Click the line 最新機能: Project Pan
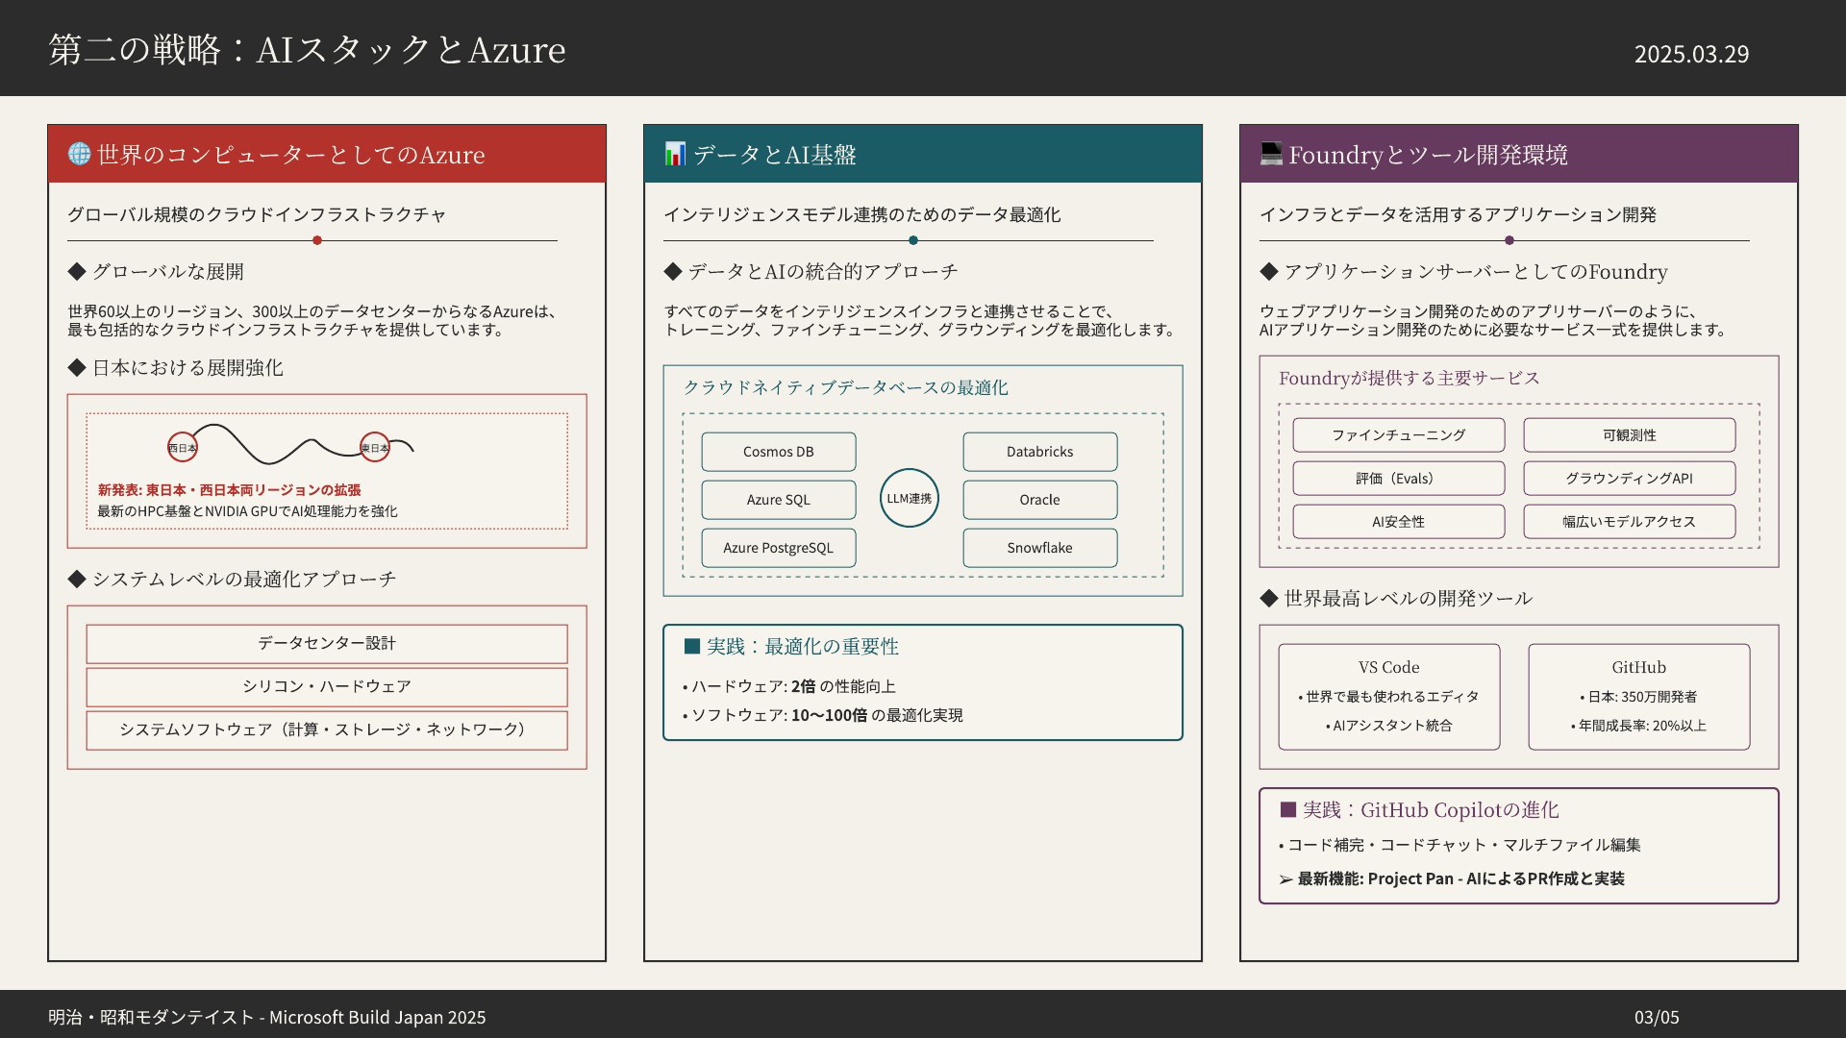Image resolution: width=1846 pixels, height=1038 pixels. (1376, 878)
